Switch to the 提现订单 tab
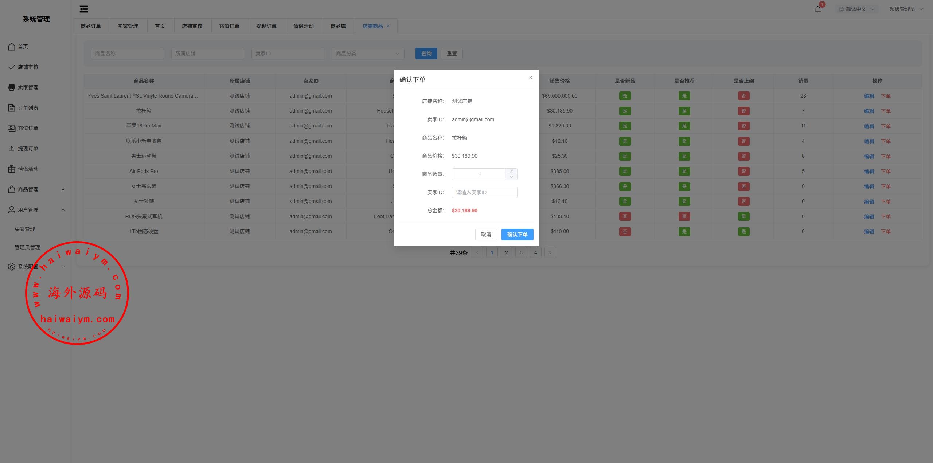 [x=266, y=26]
